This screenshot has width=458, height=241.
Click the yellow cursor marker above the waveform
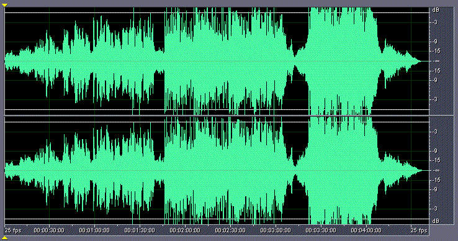coord(4,5)
